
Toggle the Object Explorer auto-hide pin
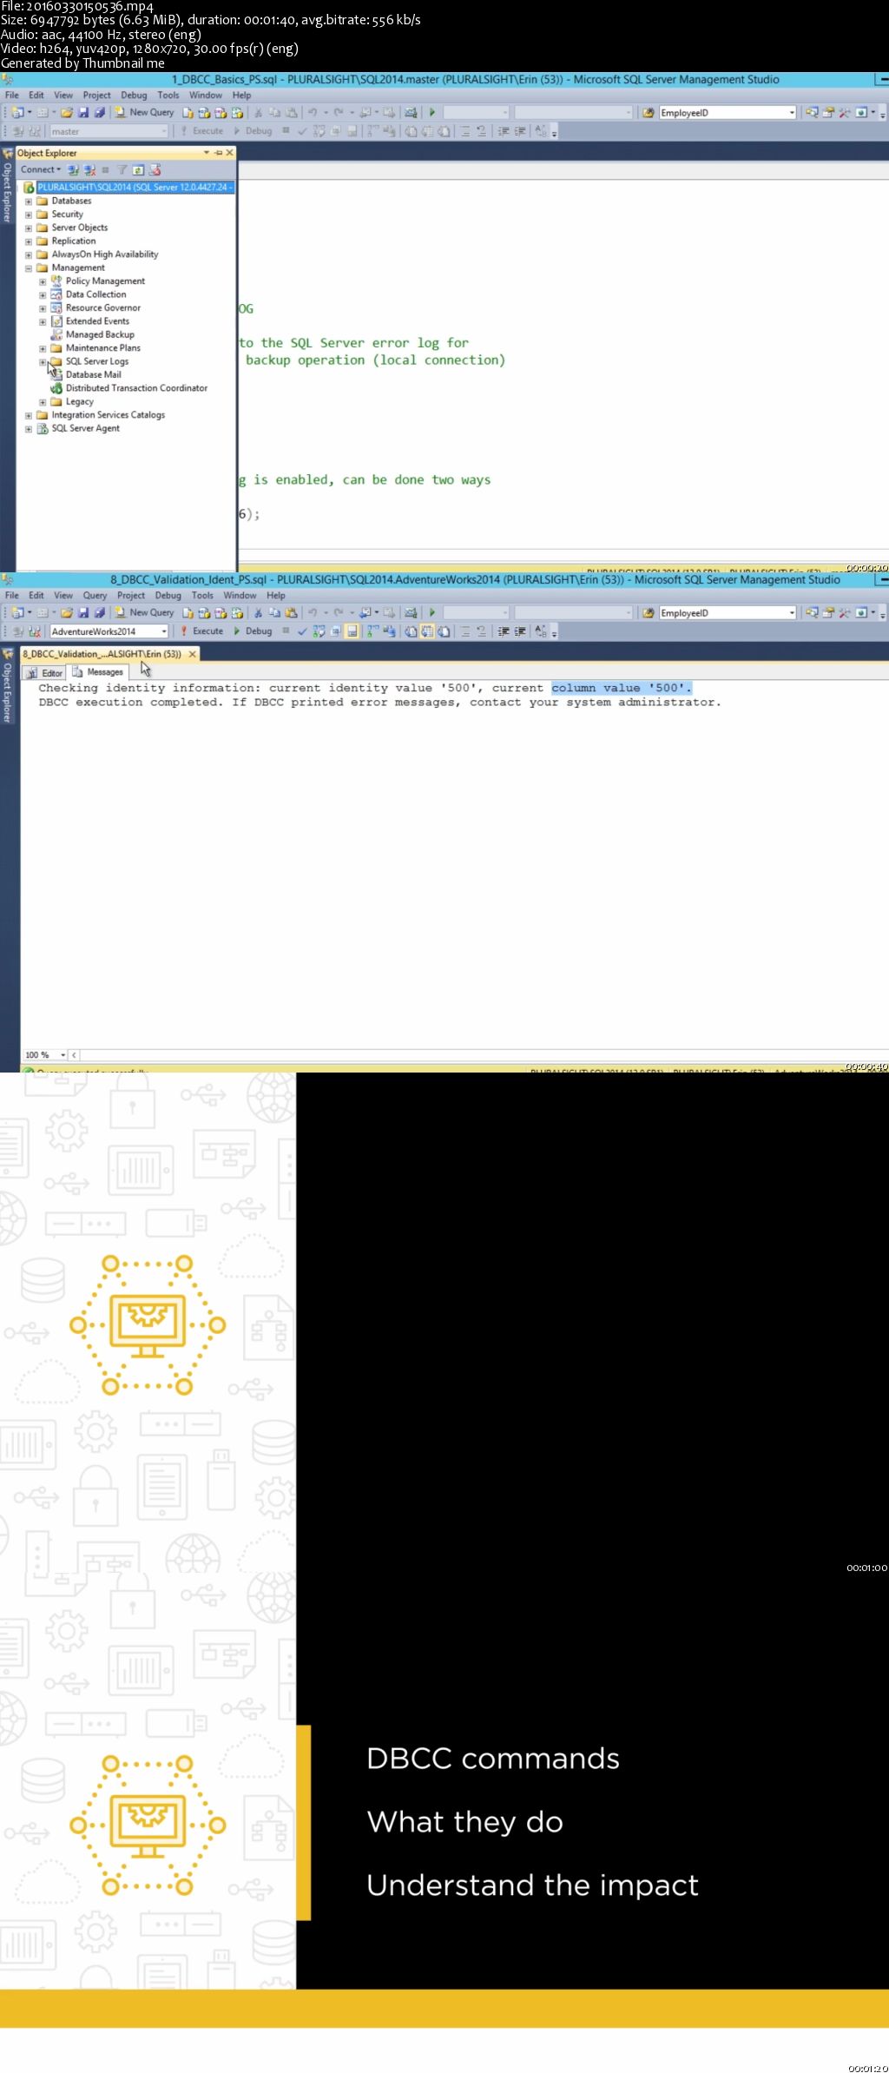pos(218,153)
